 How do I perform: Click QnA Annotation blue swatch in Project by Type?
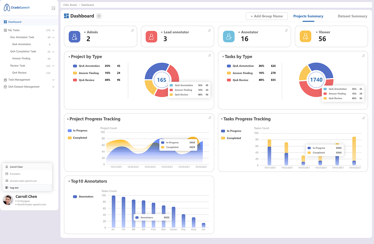click(75, 66)
